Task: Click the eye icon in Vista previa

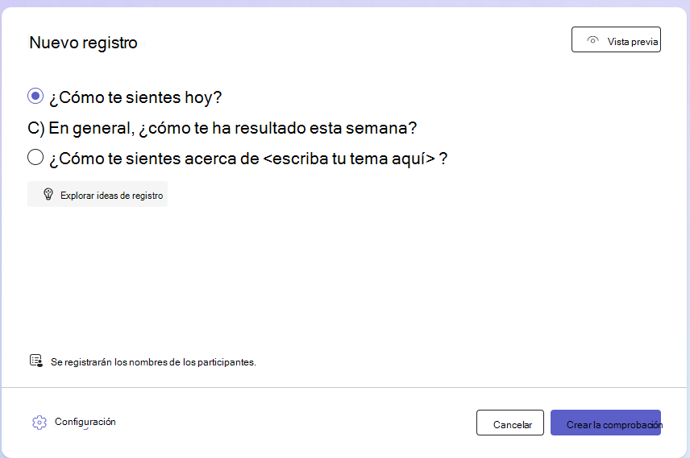Action: click(592, 40)
